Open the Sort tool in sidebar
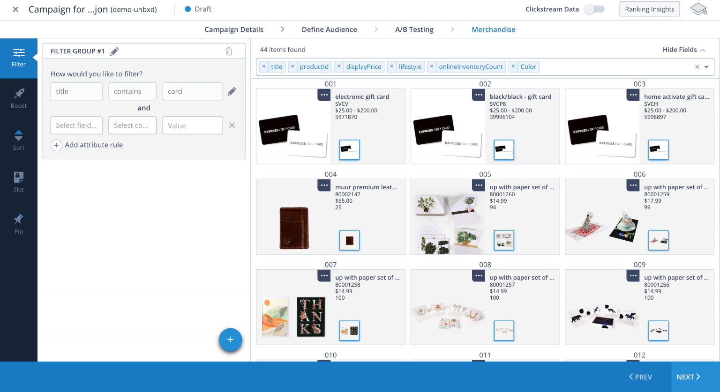Image resolution: width=720 pixels, height=392 pixels. (19, 141)
